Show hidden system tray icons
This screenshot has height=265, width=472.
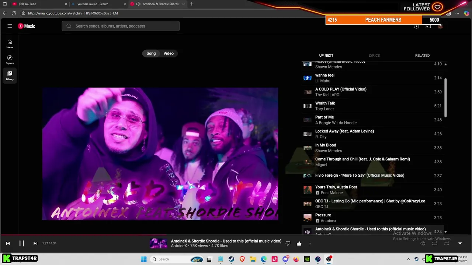pos(408,259)
